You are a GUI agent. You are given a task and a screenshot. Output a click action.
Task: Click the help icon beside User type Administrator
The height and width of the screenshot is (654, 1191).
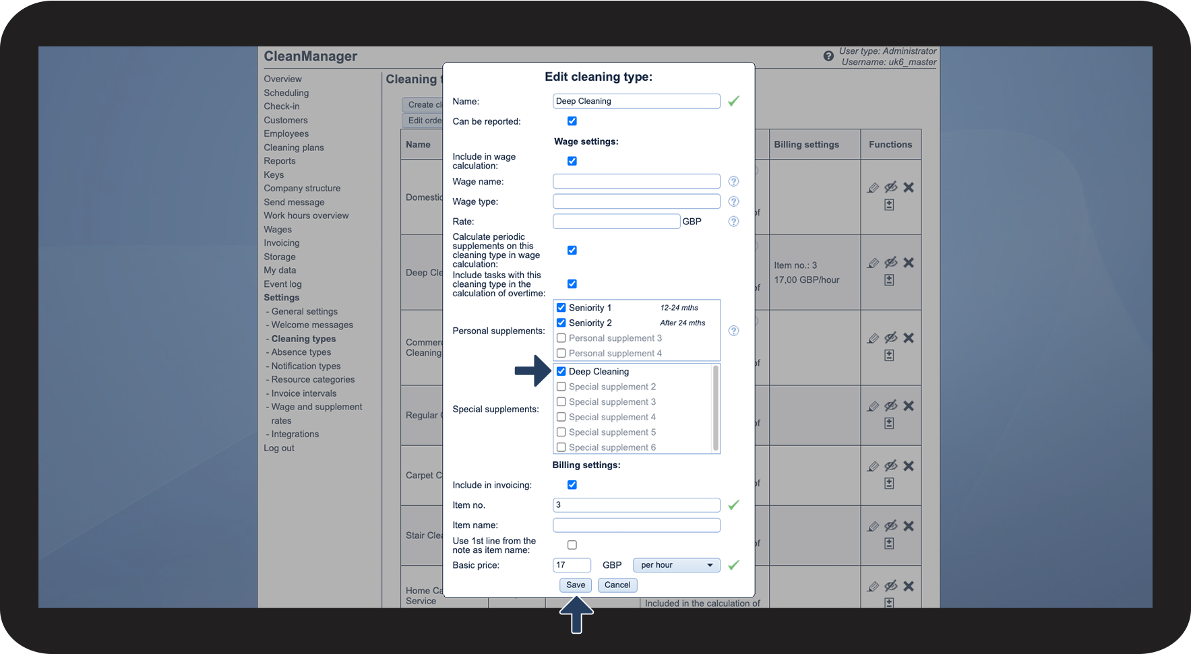pos(828,57)
